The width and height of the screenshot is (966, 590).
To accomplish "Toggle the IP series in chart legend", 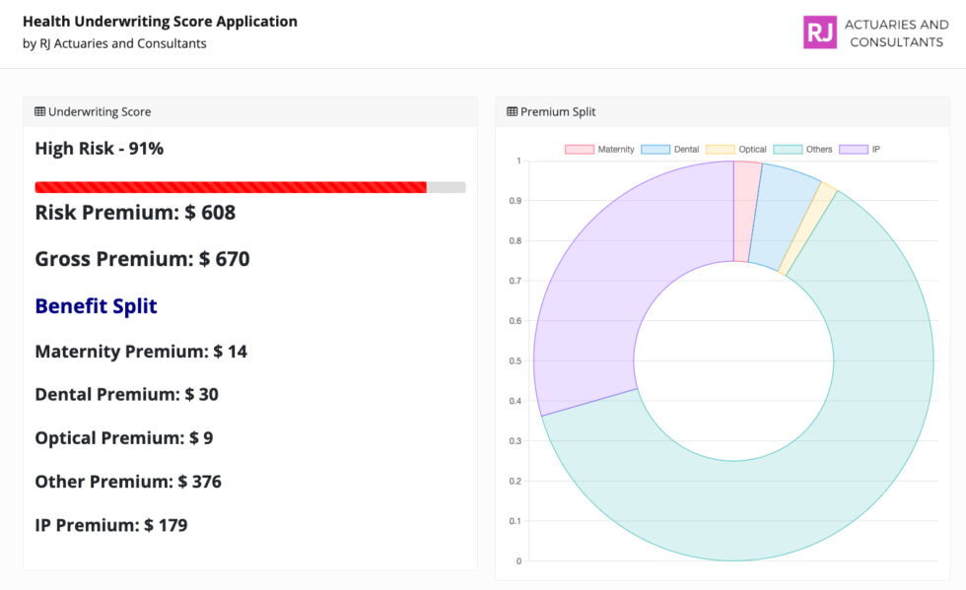I will [x=860, y=150].
